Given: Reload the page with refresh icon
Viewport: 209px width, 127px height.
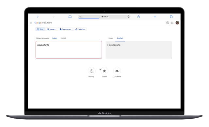Looking at the screenshot, I should [x=128, y=17].
